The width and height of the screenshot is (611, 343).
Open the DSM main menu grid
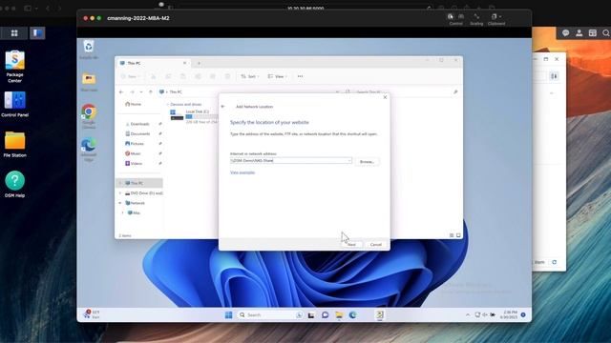pyautogui.click(x=14, y=33)
